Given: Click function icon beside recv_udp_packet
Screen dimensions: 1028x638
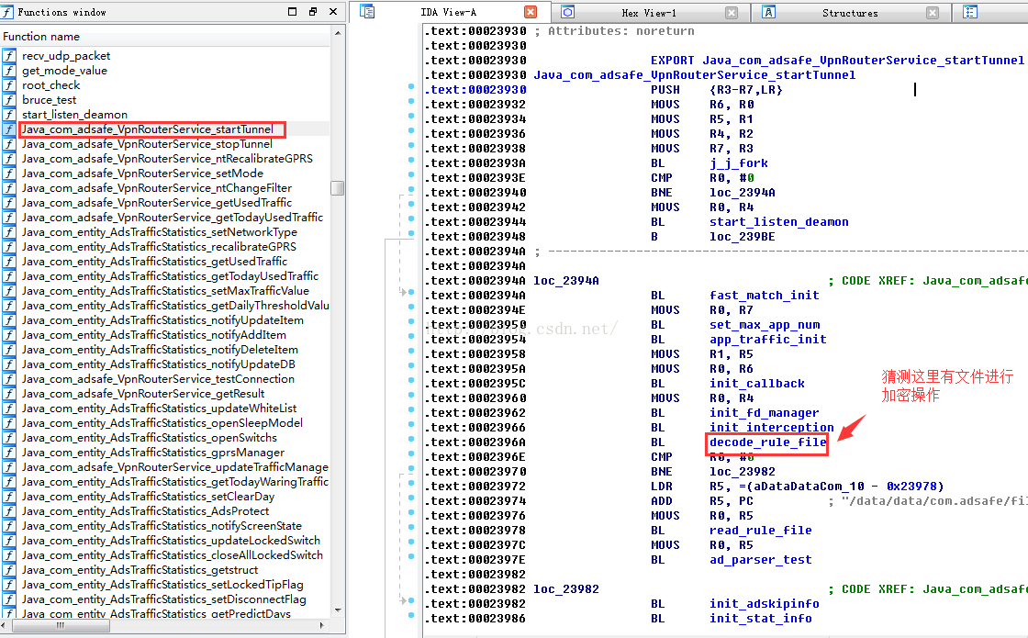Looking at the screenshot, I should [x=9, y=56].
